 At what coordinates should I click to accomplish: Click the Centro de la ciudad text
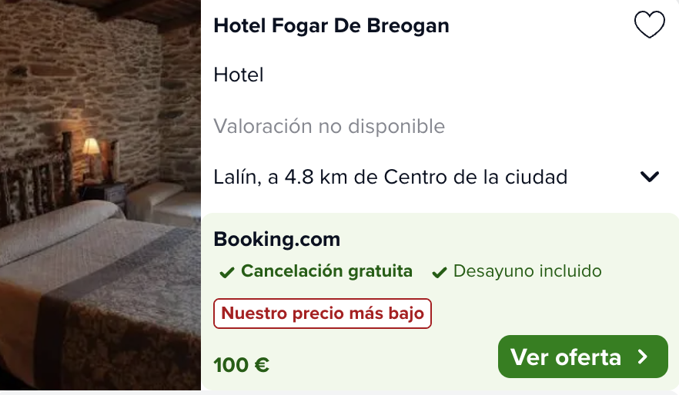point(476,177)
